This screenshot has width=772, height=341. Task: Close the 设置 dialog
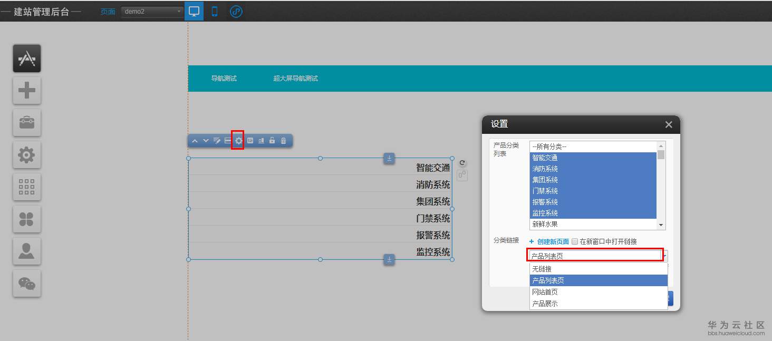[669, 124]
